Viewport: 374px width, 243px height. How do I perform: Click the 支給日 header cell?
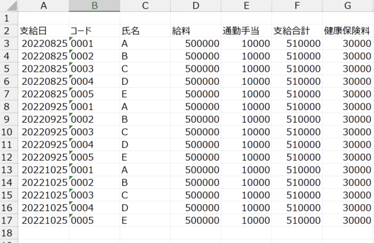(44, 31)
